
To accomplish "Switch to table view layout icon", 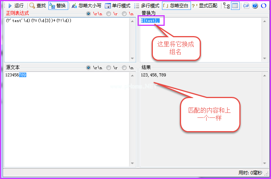I will 235,6.
